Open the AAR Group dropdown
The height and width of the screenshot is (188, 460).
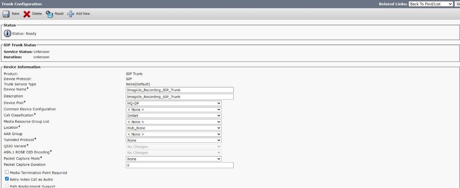click(174, 134)
